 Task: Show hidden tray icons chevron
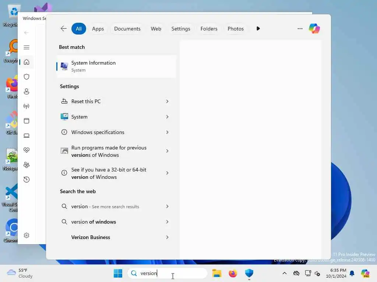point(285,273)
